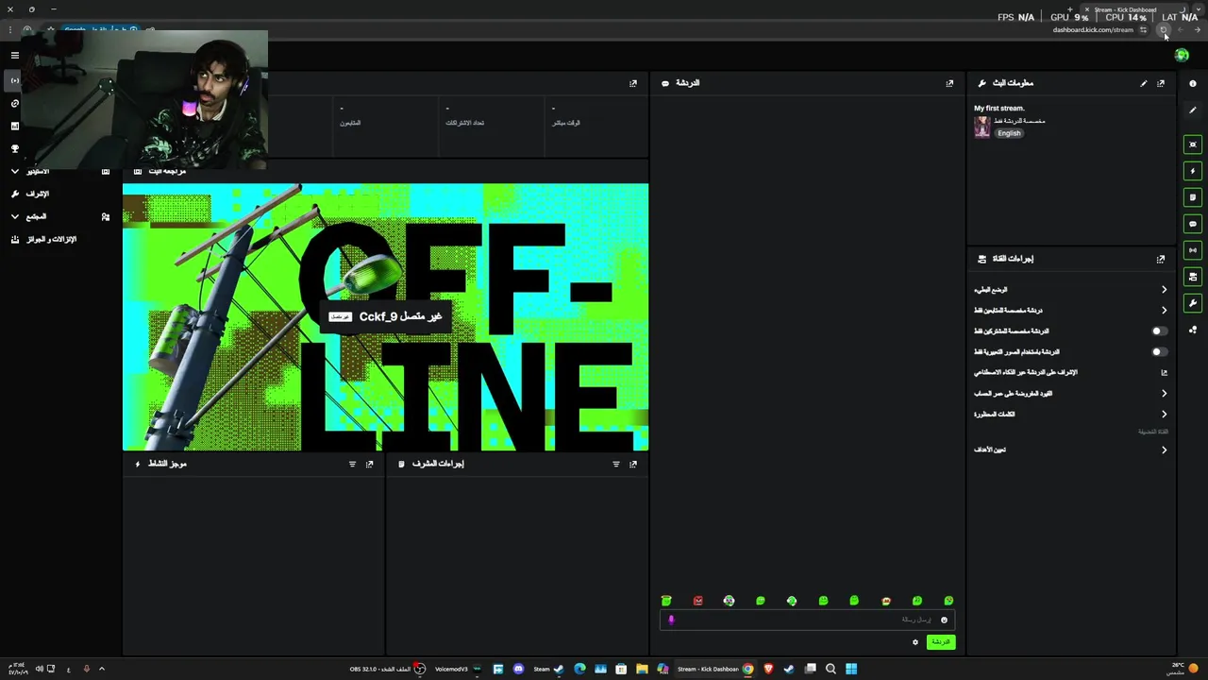Open Discord from the taskbar
Viewport: 1208px width, 680px height.
click(x=518, y=669)
